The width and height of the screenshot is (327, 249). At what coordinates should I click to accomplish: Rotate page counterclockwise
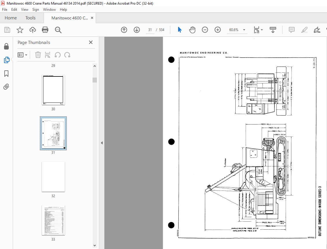[57, 55]
